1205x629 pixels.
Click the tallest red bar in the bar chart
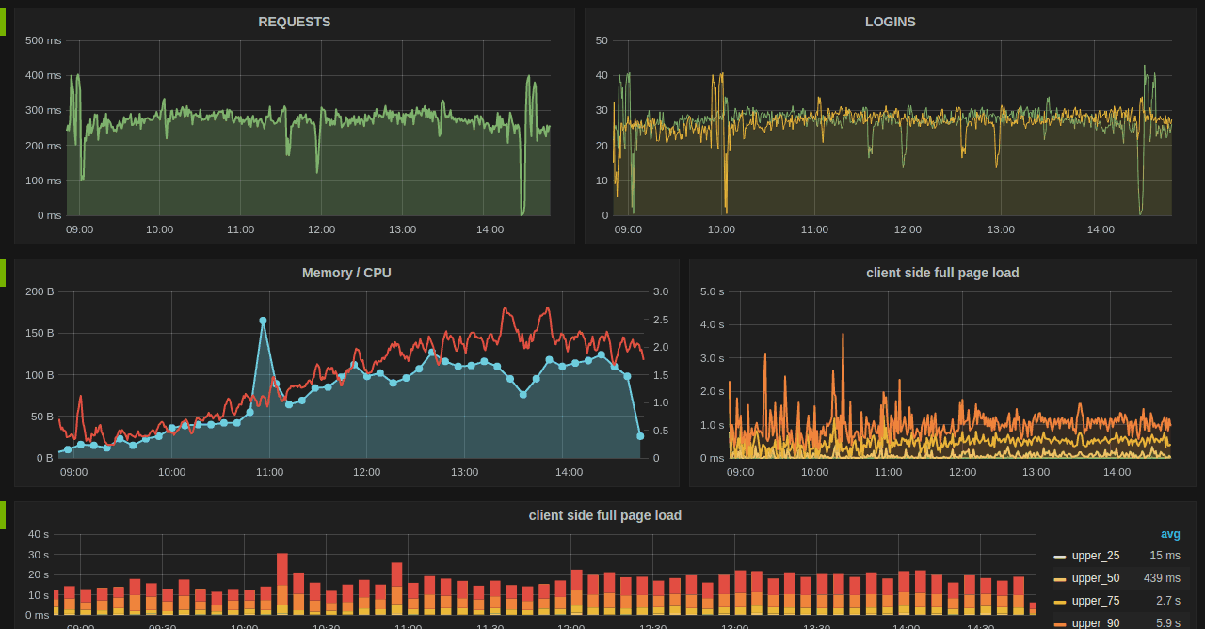(x=282, y=568)
